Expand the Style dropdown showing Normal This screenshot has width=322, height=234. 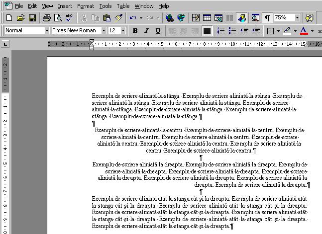(47, 31)
